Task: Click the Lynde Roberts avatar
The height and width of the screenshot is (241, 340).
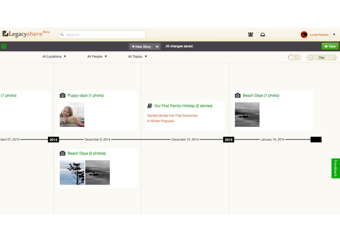Action: [304, 35]
